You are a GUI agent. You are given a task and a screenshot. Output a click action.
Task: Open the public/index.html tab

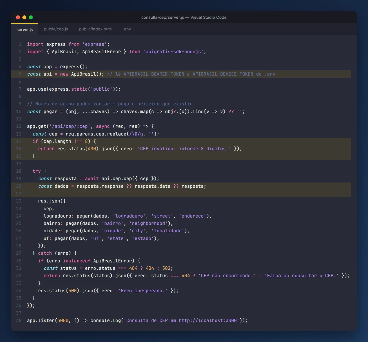coord(95,29)
